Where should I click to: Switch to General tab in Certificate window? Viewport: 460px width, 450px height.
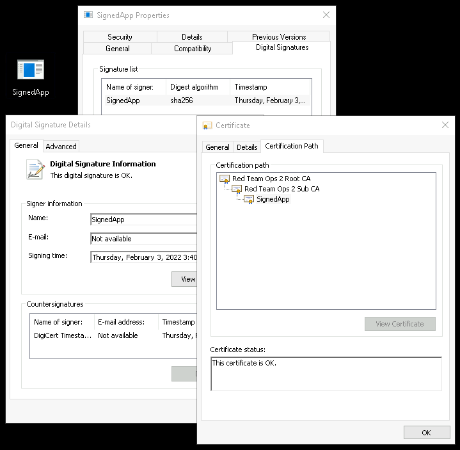[x=218, y=147]
